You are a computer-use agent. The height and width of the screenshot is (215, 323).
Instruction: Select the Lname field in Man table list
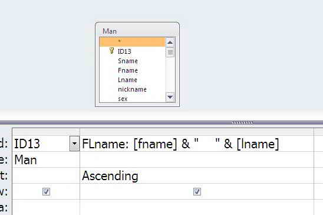pyautogui.click(x=127, y=80)
